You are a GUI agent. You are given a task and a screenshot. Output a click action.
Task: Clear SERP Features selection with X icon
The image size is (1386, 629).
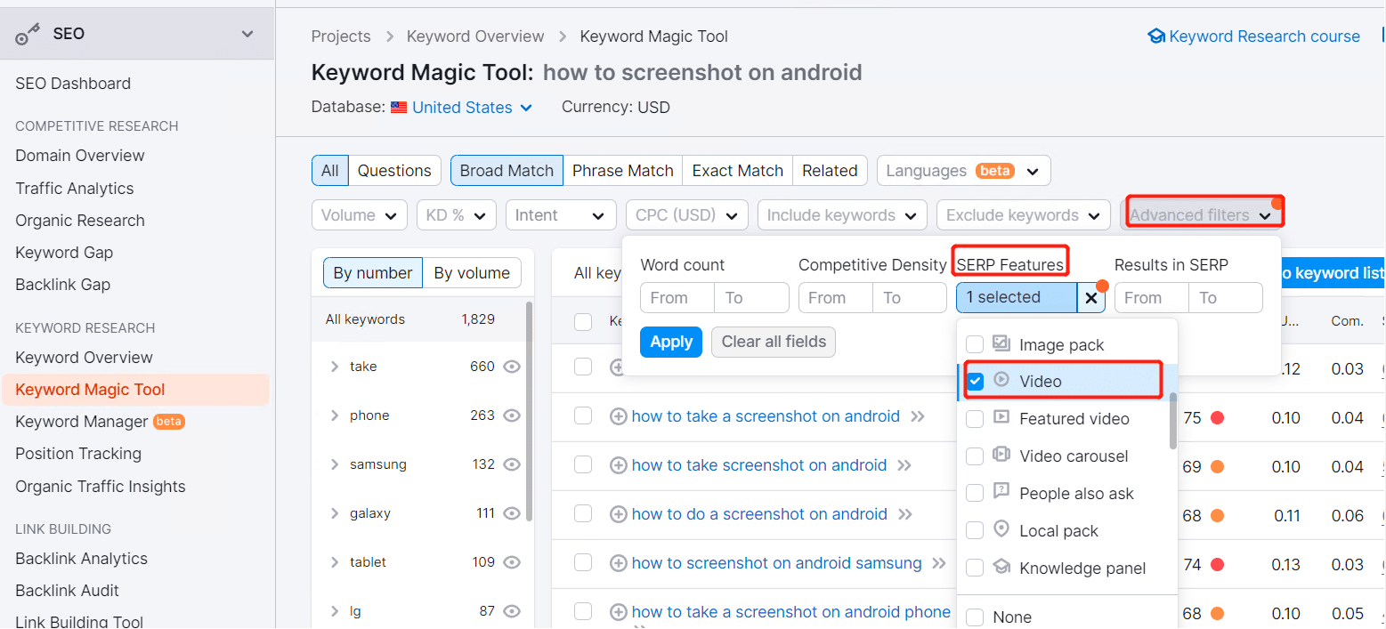tap(1090, 298)
